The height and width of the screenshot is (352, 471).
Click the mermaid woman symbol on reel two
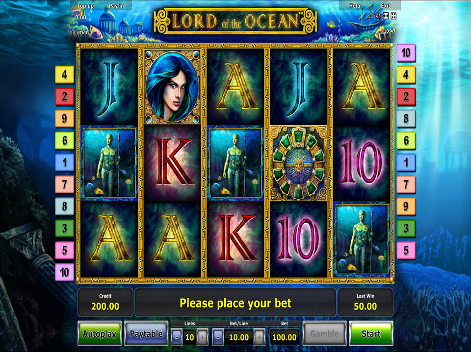click(172, 87)
